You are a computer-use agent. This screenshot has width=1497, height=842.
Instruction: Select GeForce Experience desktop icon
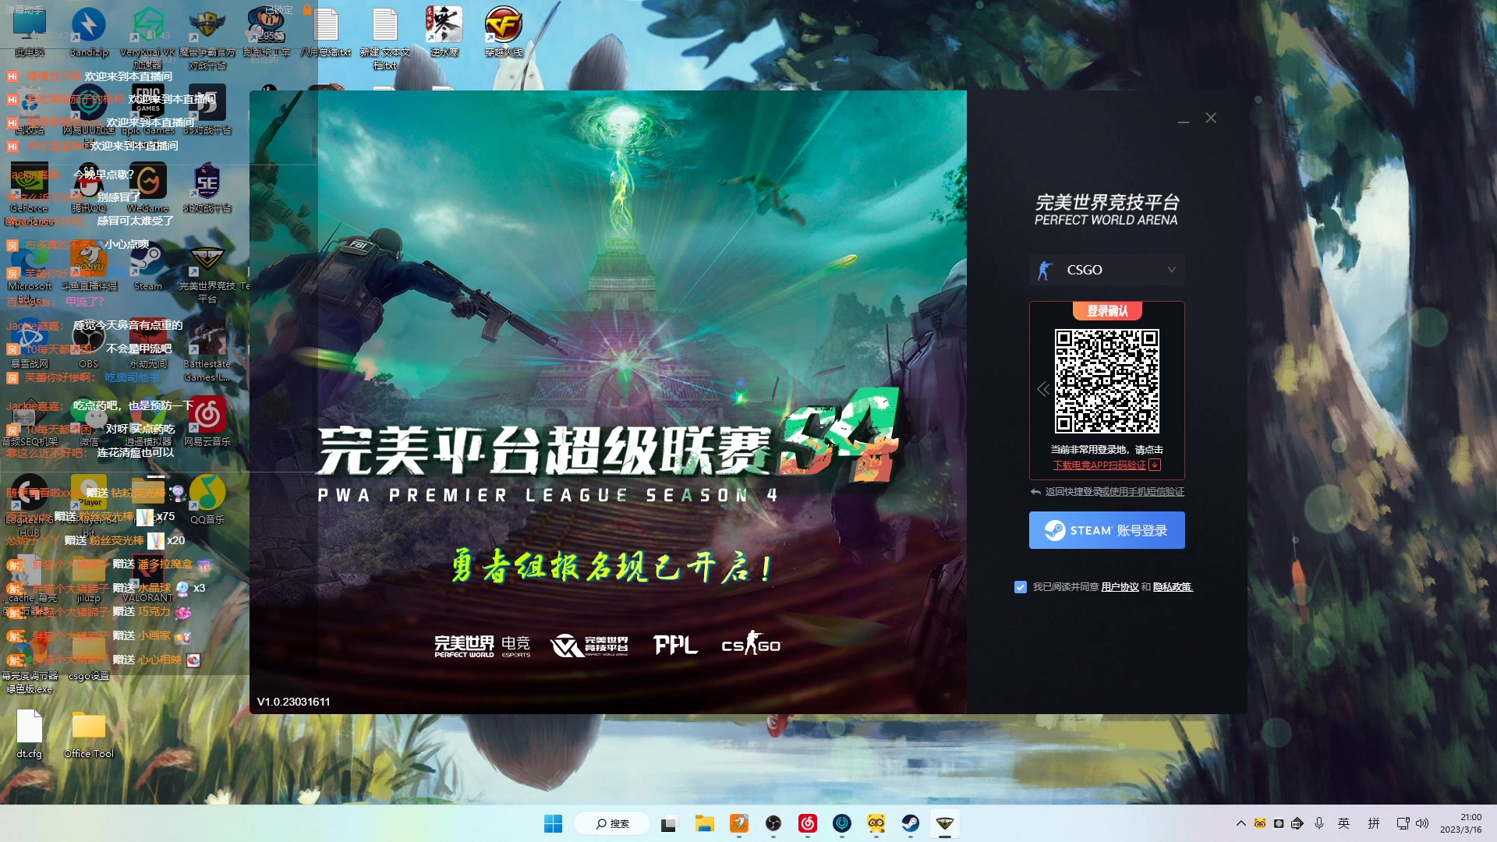(x=29, y=194)
